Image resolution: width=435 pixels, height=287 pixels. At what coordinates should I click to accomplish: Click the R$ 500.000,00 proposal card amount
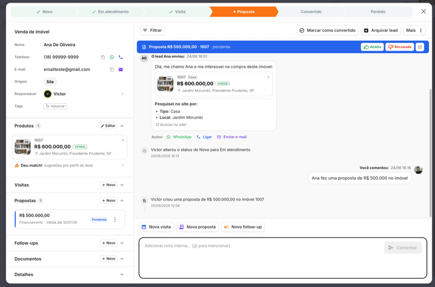click(34, 215)
